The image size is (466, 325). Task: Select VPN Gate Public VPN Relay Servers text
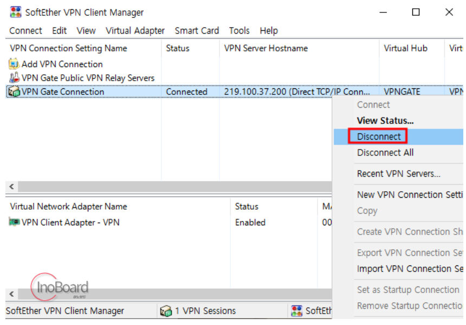tap(88, 78)
